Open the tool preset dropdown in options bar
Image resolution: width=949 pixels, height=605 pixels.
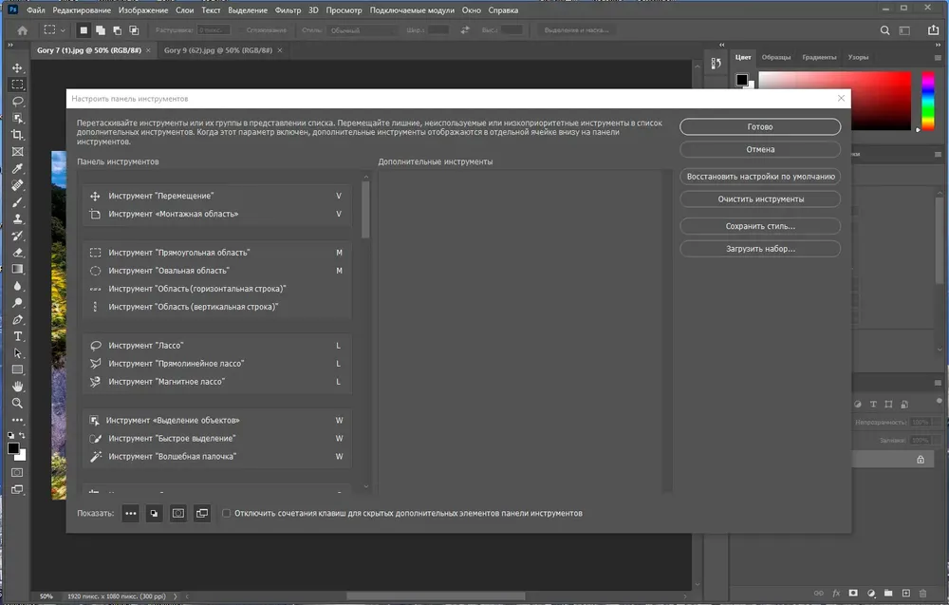54,30
